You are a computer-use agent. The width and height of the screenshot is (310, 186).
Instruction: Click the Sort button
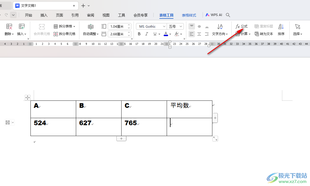tap(281, 30)
